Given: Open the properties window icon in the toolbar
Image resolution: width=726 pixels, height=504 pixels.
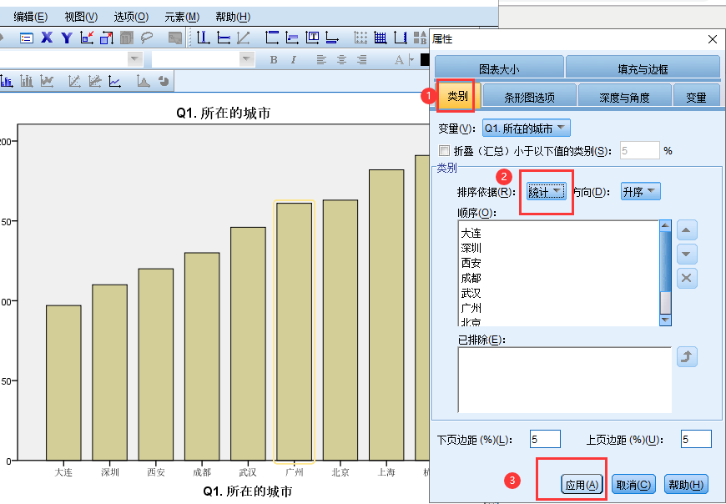Looking at the screenshot, I should click(27, 38).
